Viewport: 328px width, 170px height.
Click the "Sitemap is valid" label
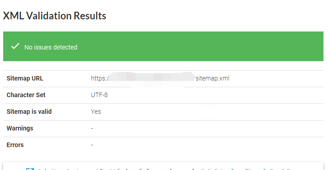click(x=29, y=112)
